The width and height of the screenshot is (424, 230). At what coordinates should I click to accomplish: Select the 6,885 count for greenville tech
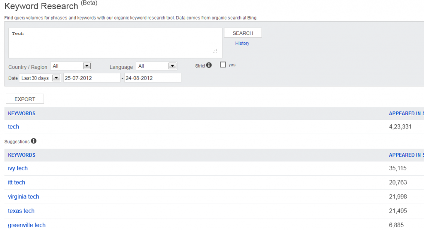[396, 225]
